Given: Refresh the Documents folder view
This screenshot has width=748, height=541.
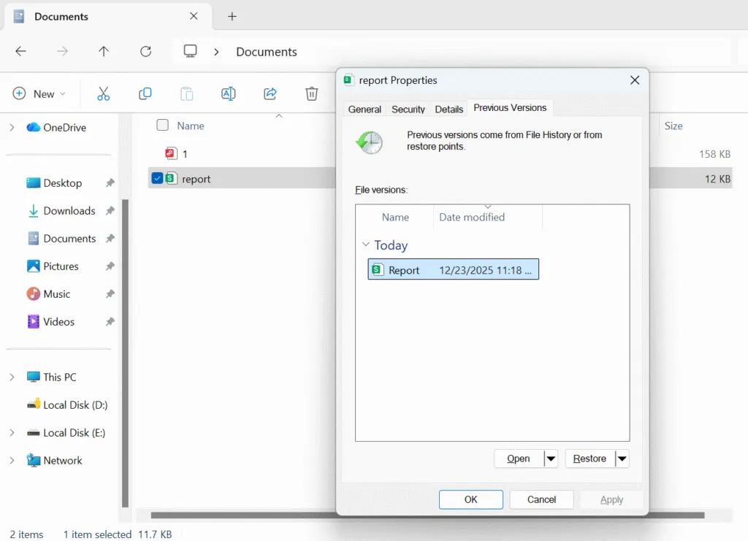Looking at the screenshot, I should (145, 52).
